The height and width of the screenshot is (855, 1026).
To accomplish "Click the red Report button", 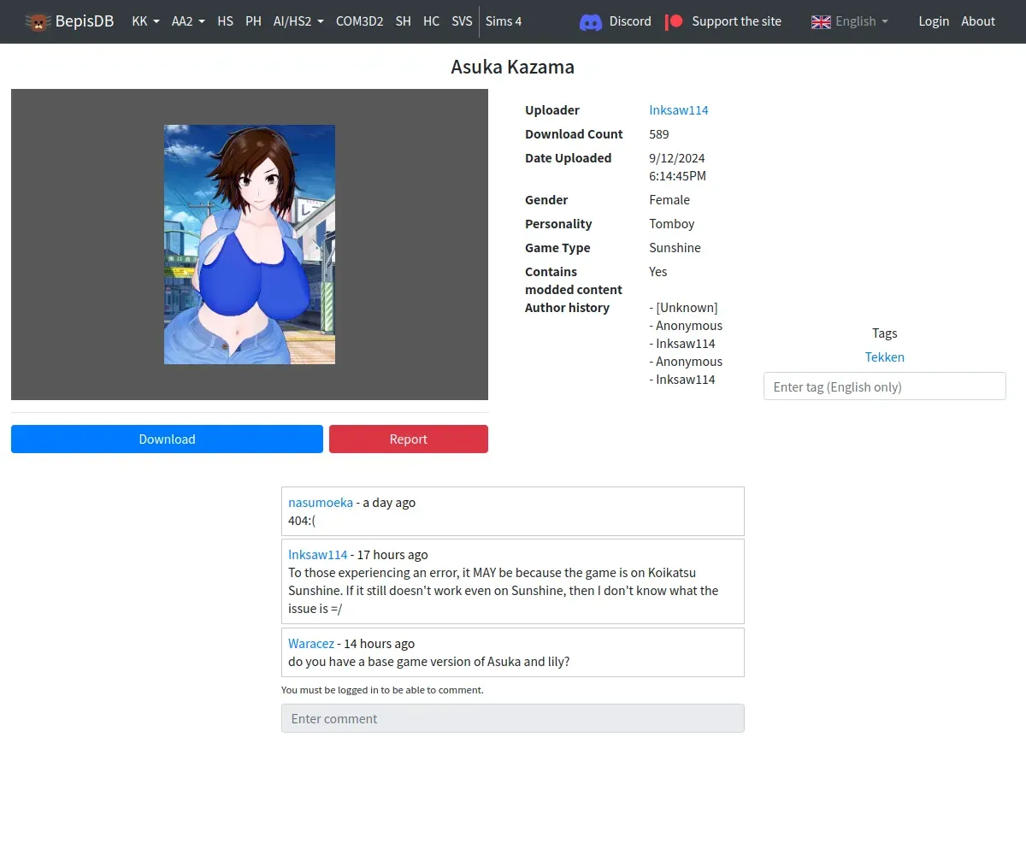I will coord(409,439).
